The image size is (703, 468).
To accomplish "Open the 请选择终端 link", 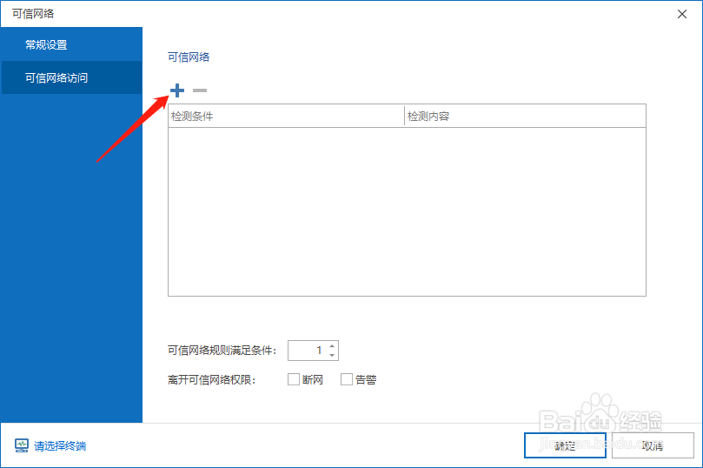I will tap(60, 446).
